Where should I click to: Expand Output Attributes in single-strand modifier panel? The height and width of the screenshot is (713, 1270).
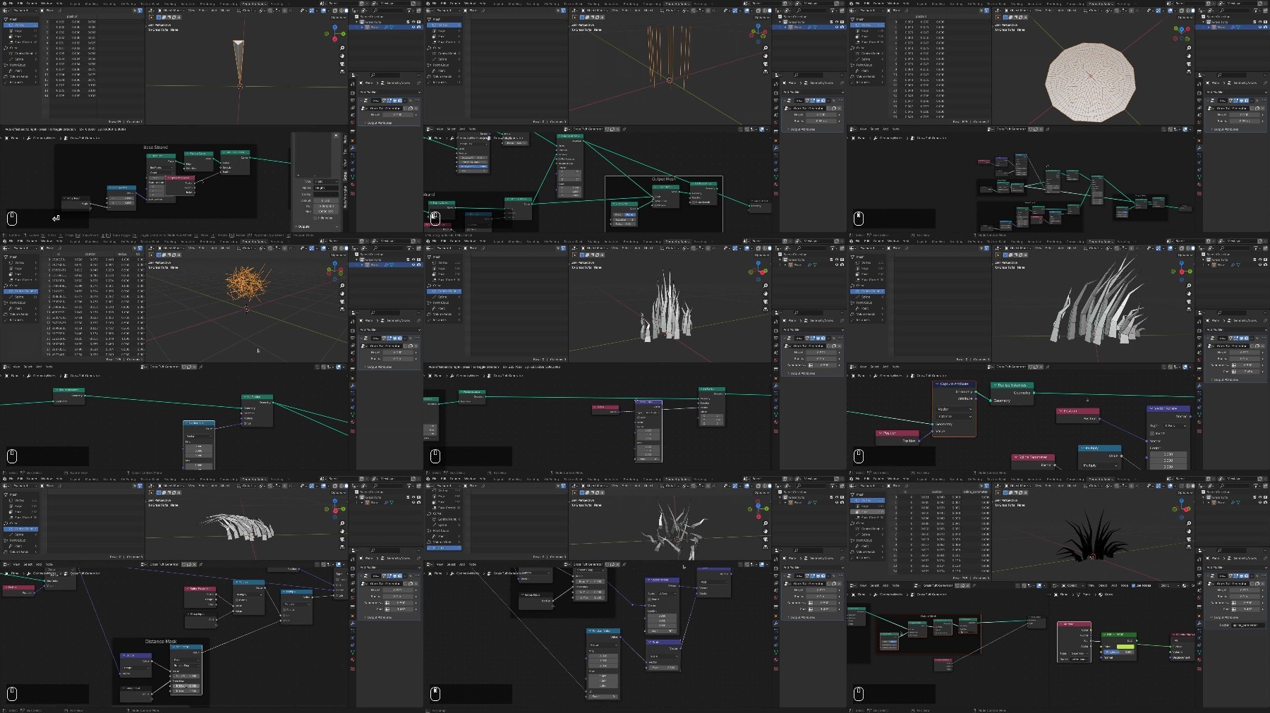[378, 122]
